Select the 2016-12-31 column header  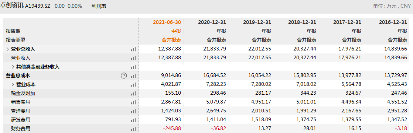(x=393, y=22)
